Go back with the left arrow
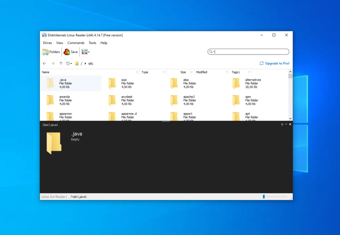Screen dimensions: 340x235 click(x=44, y=63)
